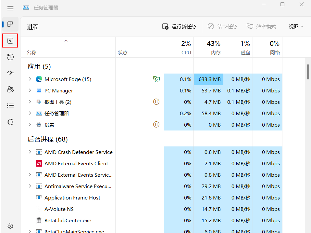Screen dimensions: 311x233
Task: Collapse sorting arrow above 名称 column
Action: pos(66,41)
